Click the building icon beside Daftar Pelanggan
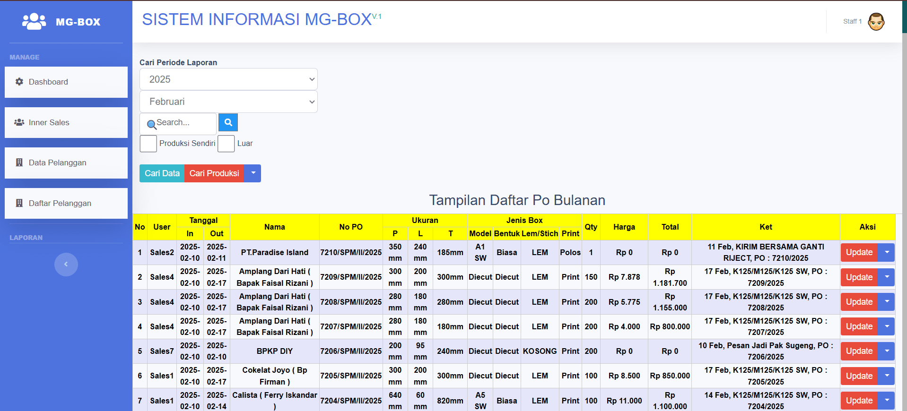 [x=19, y=203]
